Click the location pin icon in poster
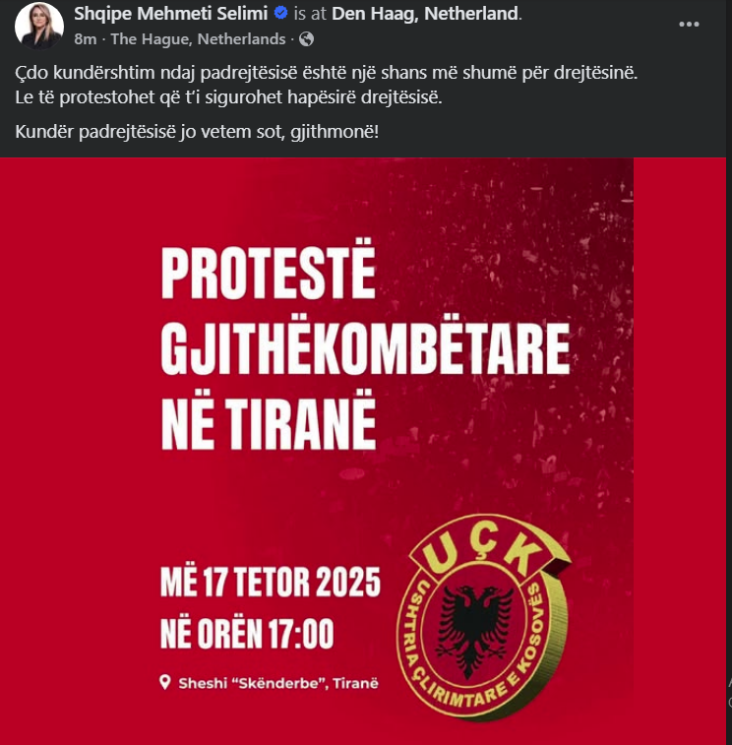 tap(165, 683)
